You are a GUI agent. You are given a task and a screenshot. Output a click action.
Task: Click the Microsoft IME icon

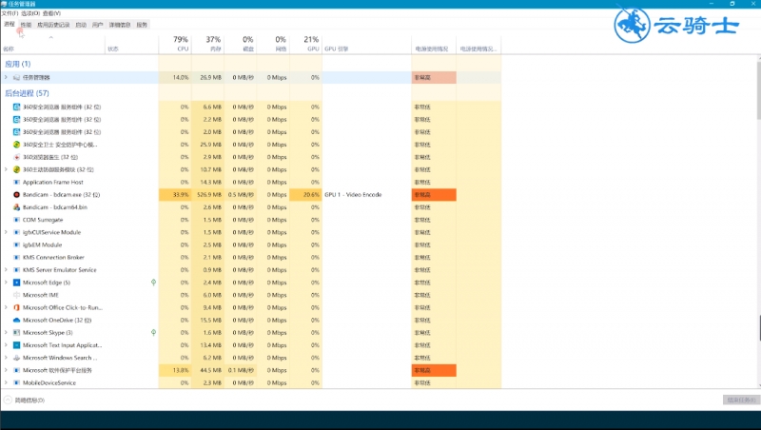tap(16, 295)
